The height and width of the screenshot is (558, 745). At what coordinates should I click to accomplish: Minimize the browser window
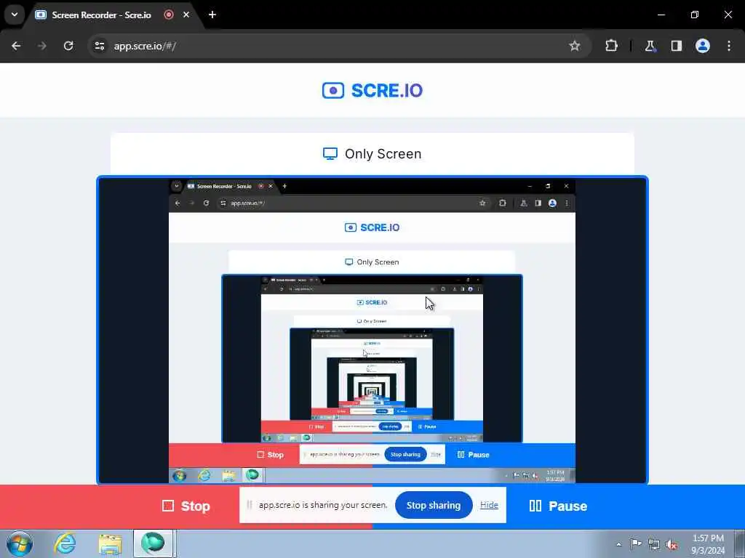coord(661,15)
